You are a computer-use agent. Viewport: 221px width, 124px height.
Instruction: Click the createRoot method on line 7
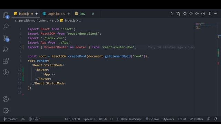click(x=77, y=56)
